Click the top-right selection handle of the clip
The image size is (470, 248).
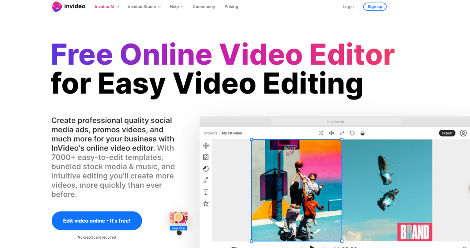342,139
